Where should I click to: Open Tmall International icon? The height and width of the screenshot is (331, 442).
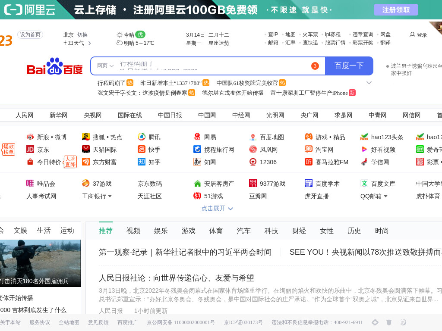tap(86, 149)
